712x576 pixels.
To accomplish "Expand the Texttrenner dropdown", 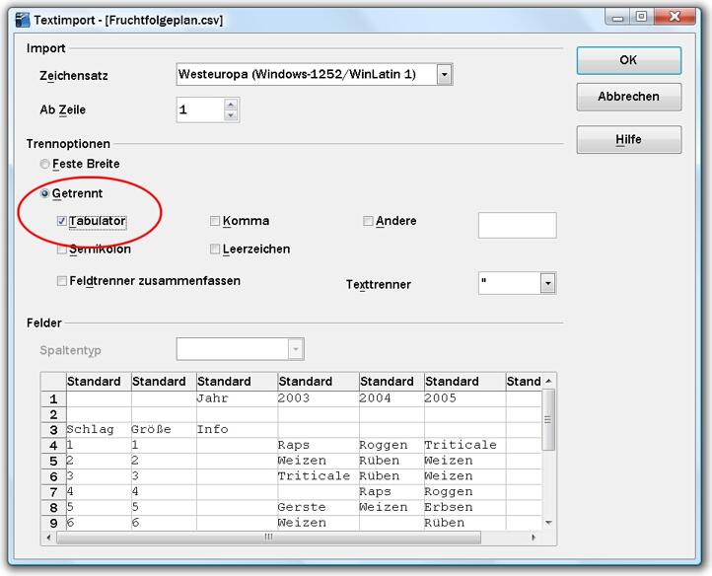I will click(x=547, y=284).
